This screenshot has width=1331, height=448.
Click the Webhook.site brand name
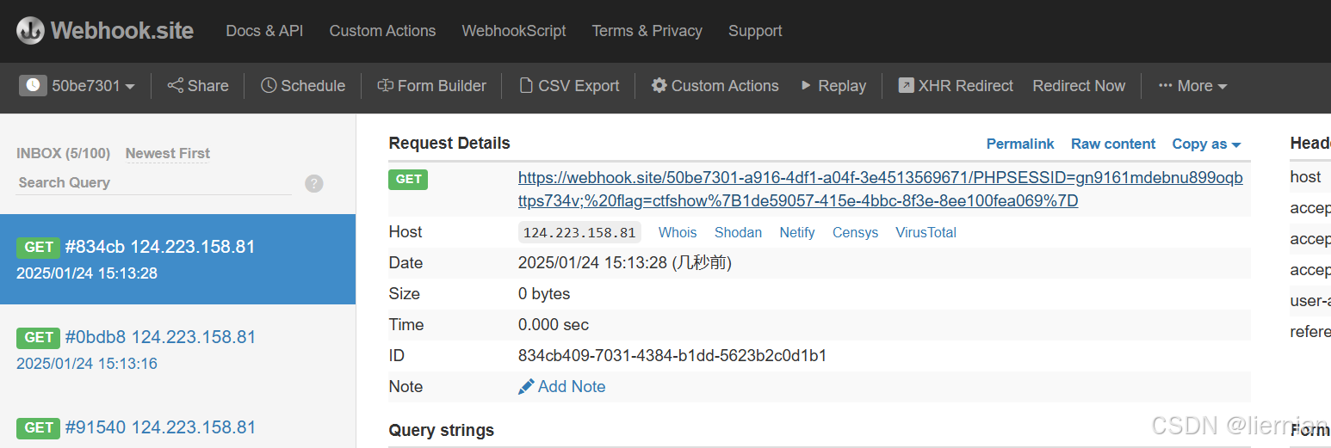click(122, 31)
